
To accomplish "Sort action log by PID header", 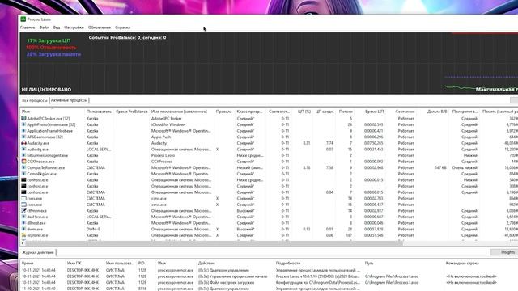I will [x=142, y=264].
